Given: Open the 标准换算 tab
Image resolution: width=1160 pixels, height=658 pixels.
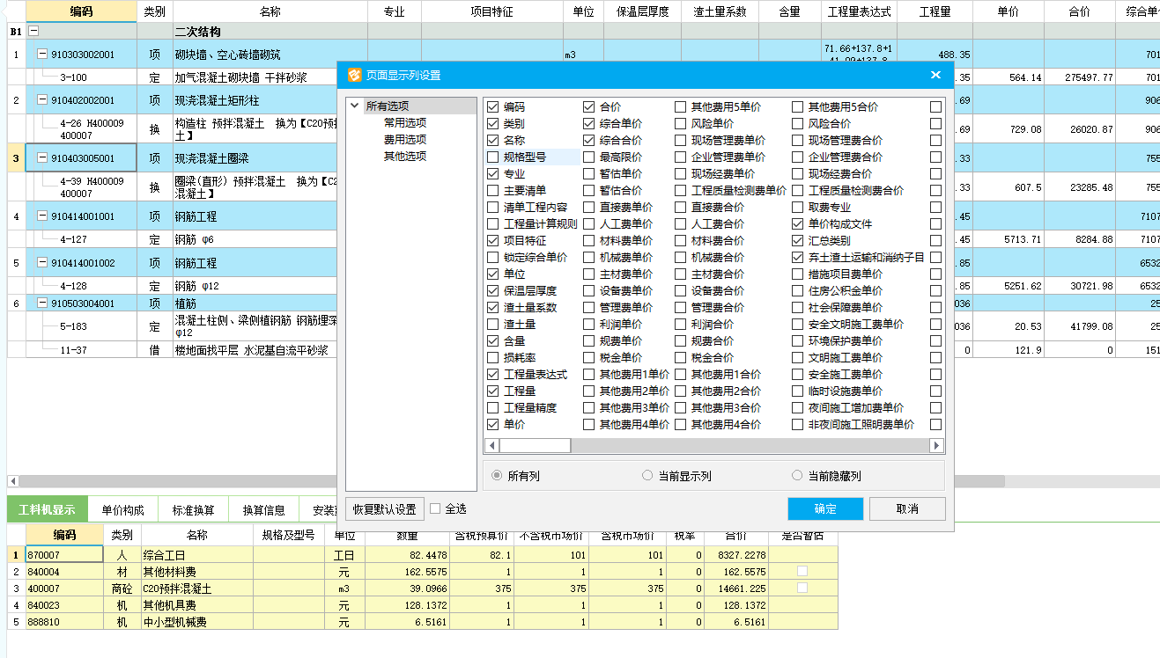Looking at the screenshot, I should [x=193, y=509].
